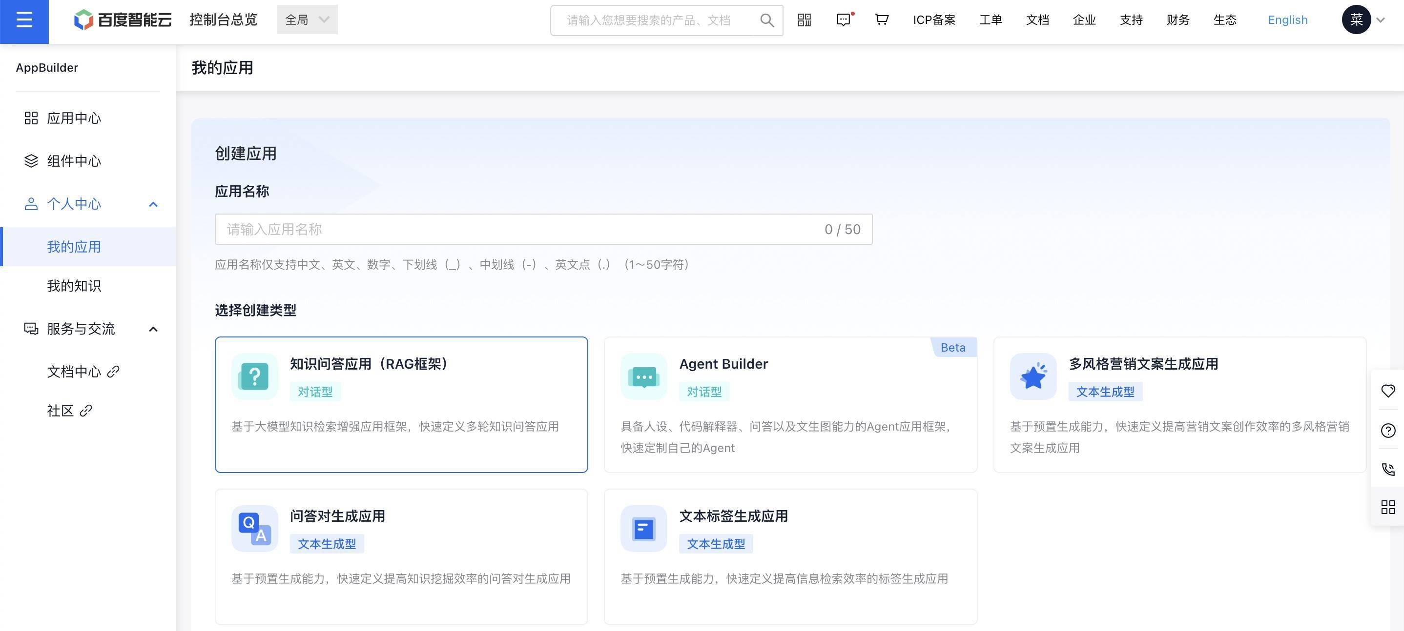Screen dimensions: 1404x631
Task: Click the Beta badge on Agent Builder
Action: click(x=953, y=347)
